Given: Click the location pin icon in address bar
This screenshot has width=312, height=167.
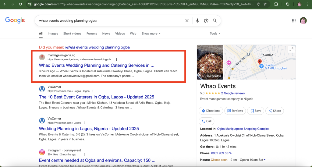Looking at the screenshot, I should (258, 4).
